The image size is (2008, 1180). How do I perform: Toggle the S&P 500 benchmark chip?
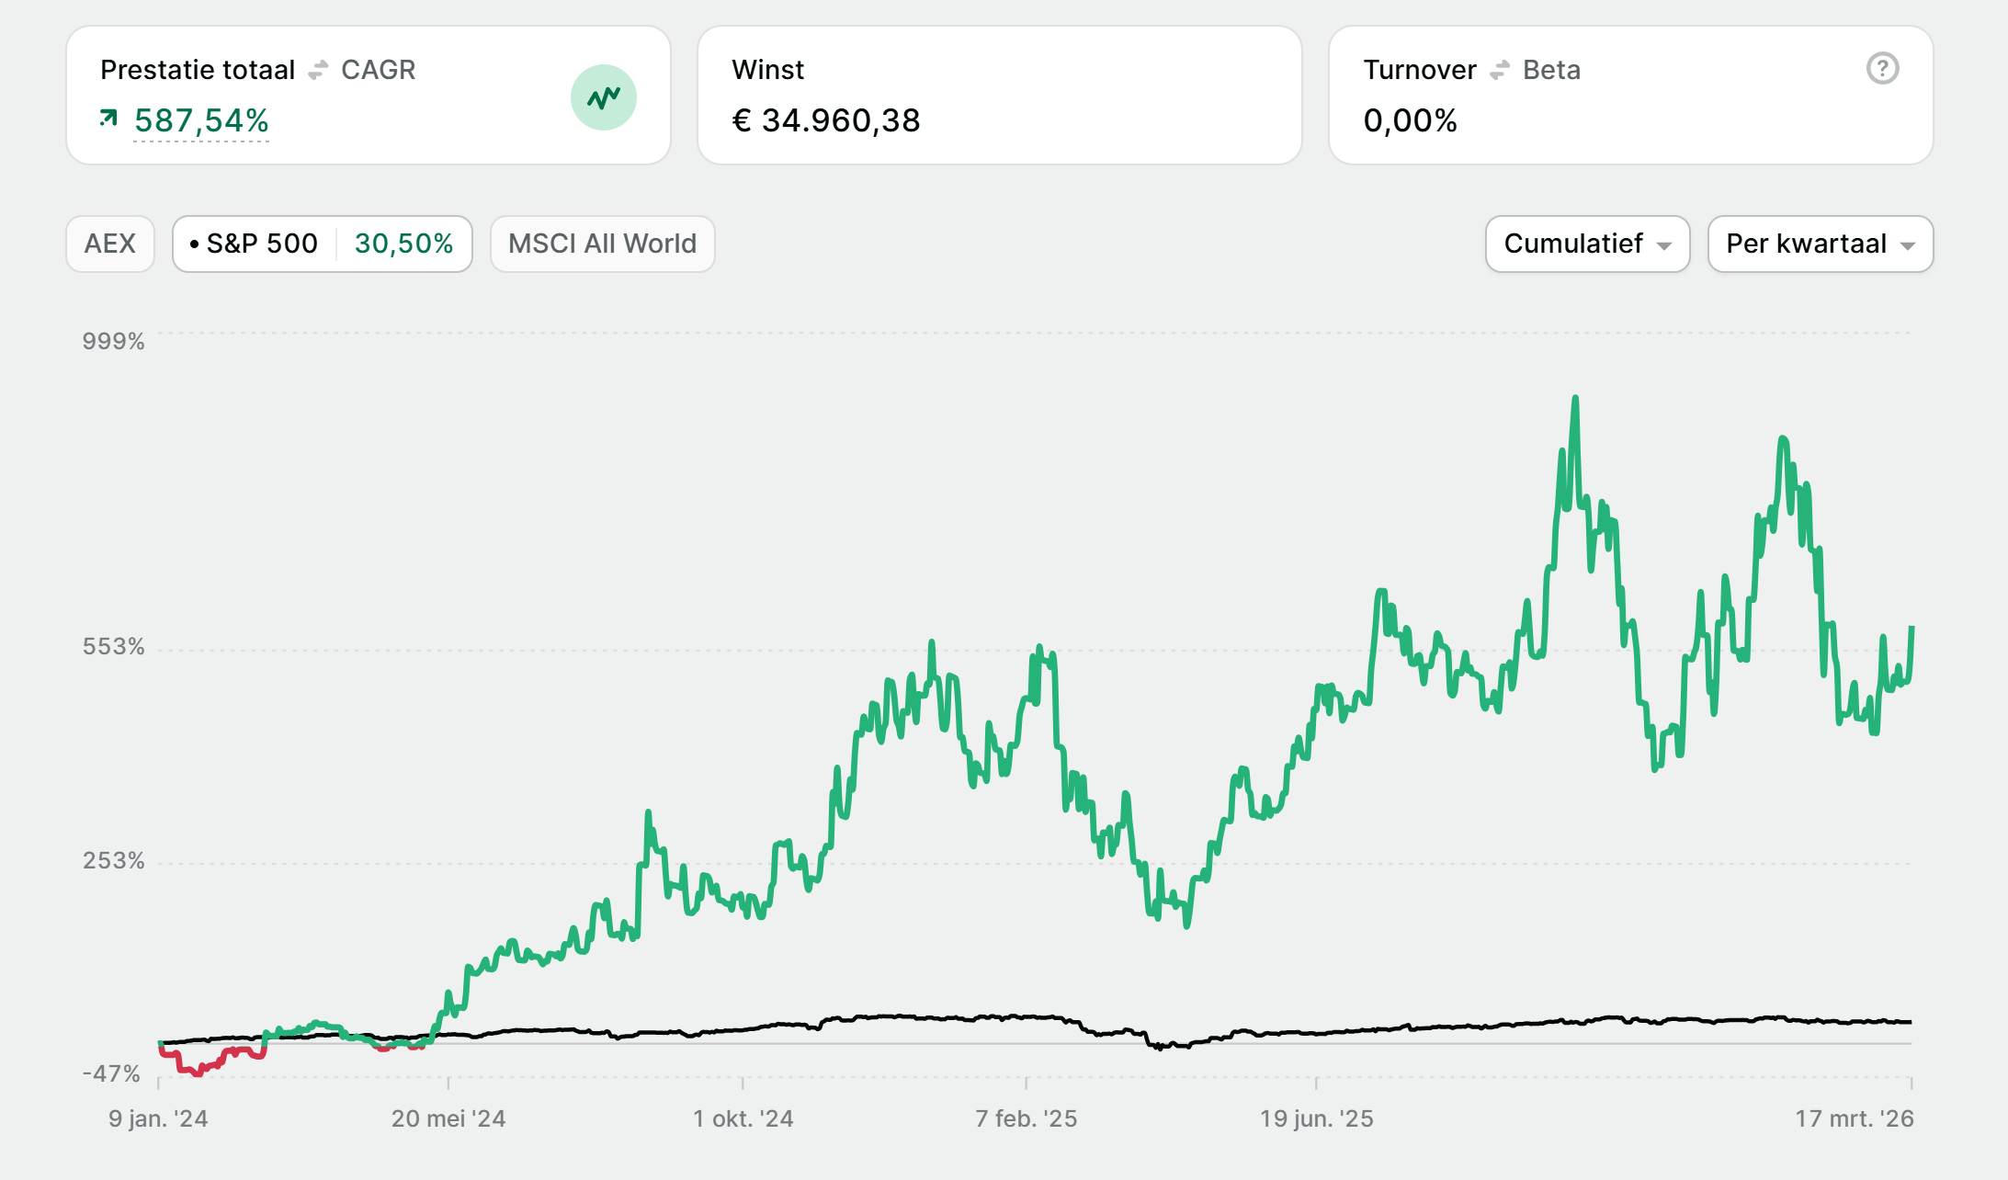pyautogui.click(x=262, y=244)
